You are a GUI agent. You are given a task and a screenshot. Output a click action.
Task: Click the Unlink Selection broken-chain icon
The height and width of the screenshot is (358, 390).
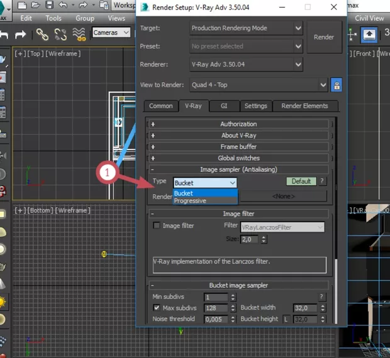[60, 34]
